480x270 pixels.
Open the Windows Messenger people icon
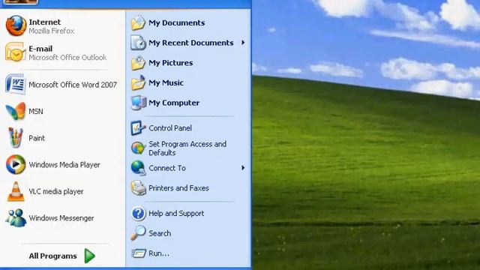coord(16,218)
